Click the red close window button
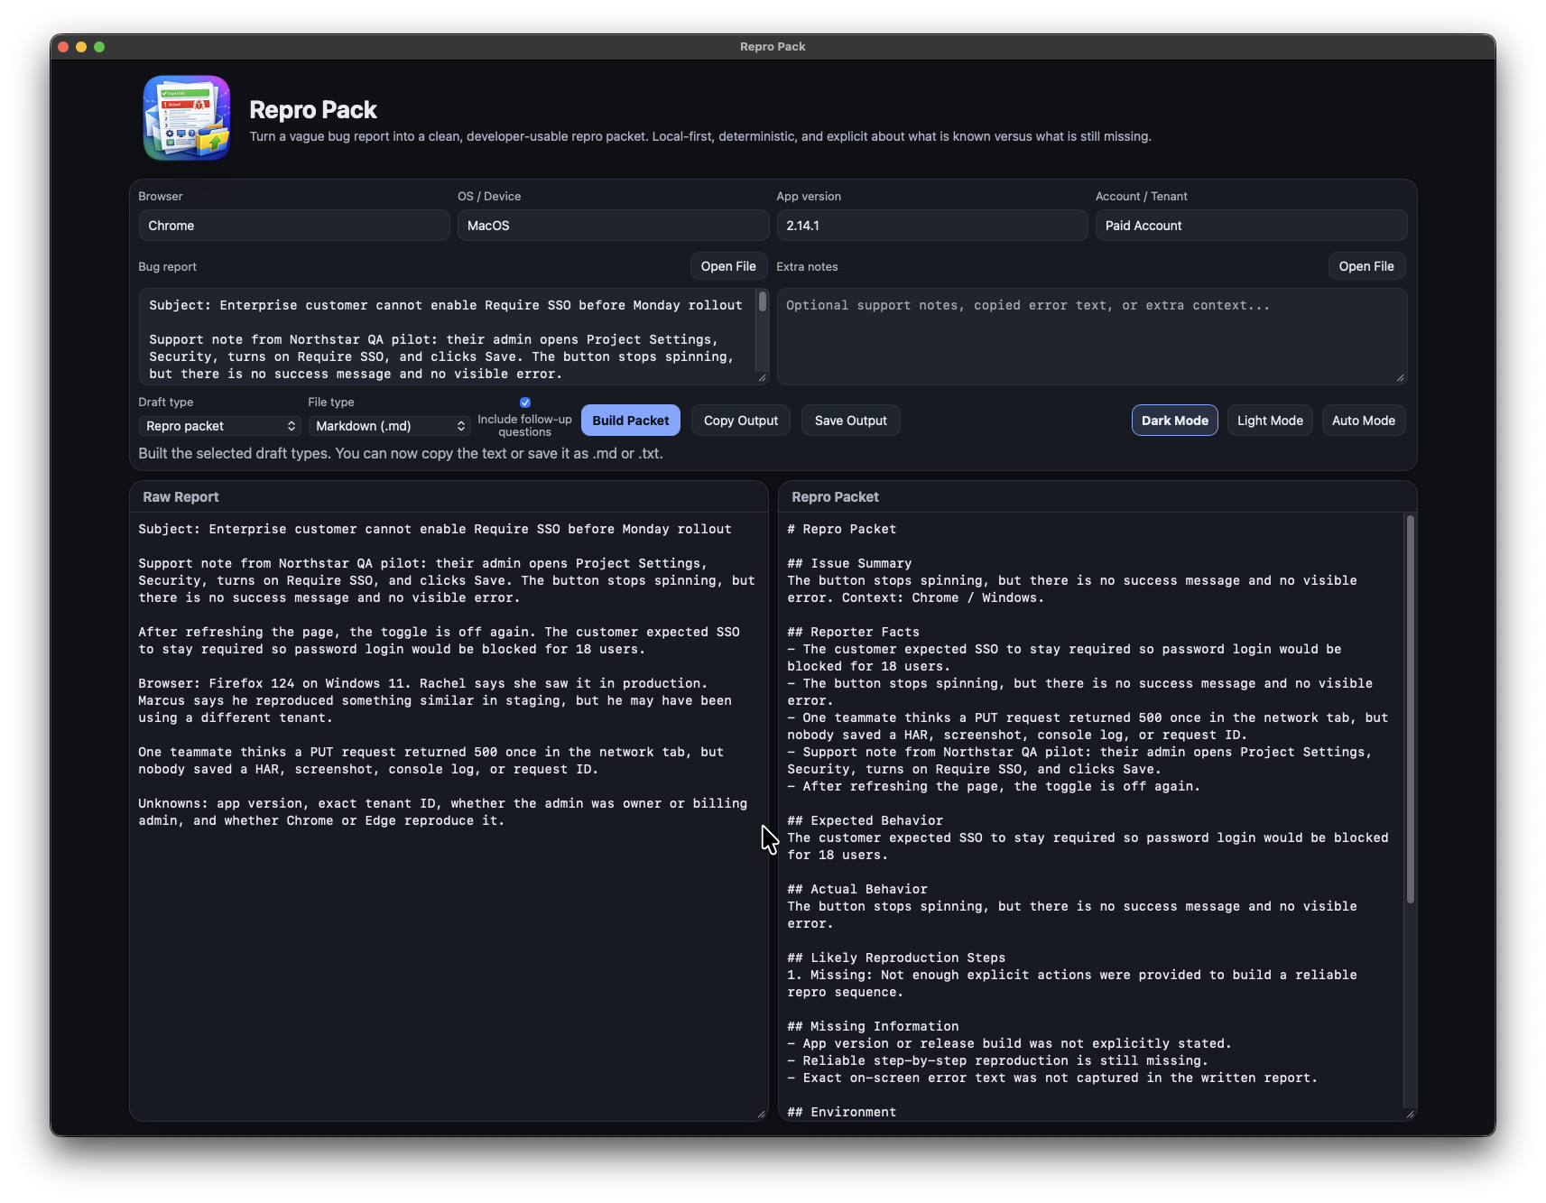 63,47
